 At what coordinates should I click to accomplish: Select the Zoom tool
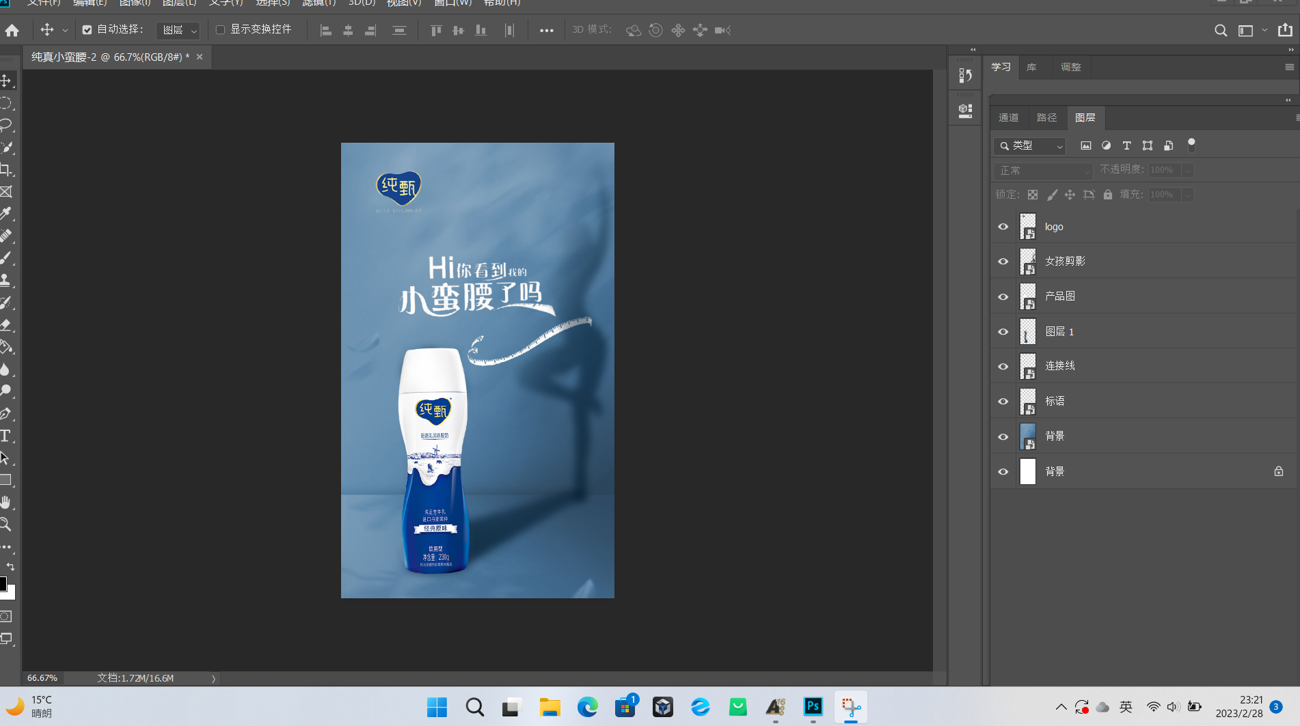coord(5,525)
